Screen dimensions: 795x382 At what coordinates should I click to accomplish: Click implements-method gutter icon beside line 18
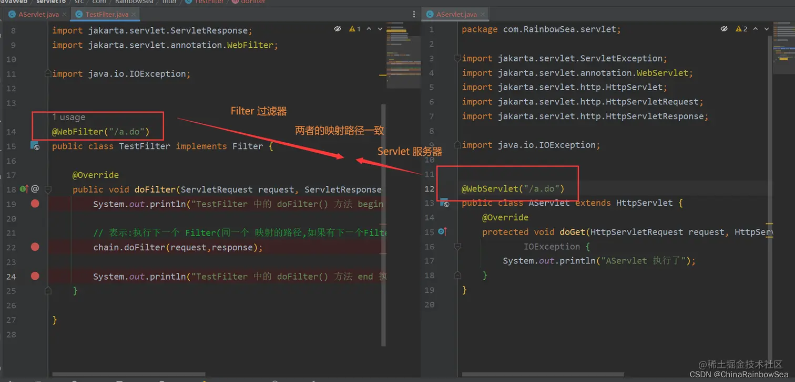pos(24,189)
